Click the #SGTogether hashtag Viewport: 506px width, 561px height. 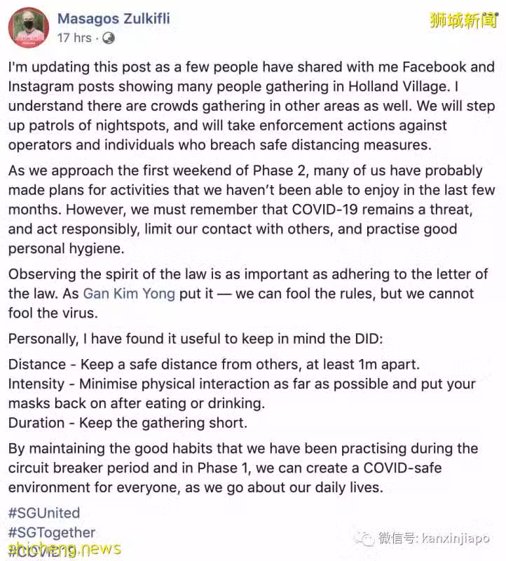coord(52,532)
